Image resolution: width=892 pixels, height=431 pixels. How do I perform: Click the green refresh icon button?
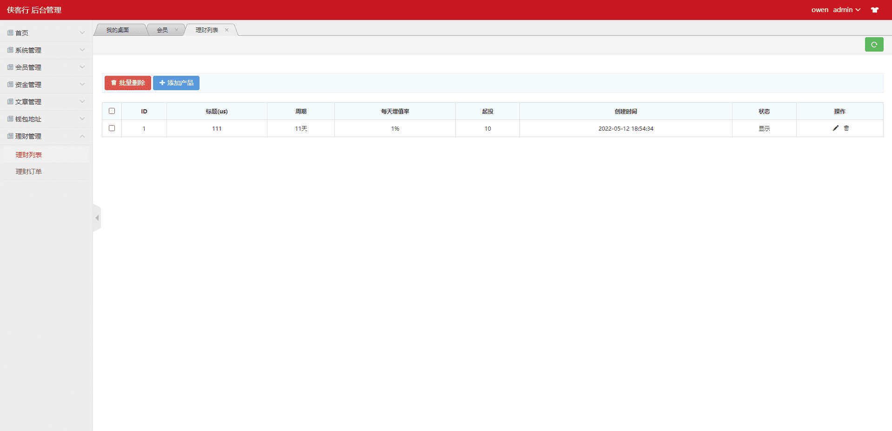874,45
